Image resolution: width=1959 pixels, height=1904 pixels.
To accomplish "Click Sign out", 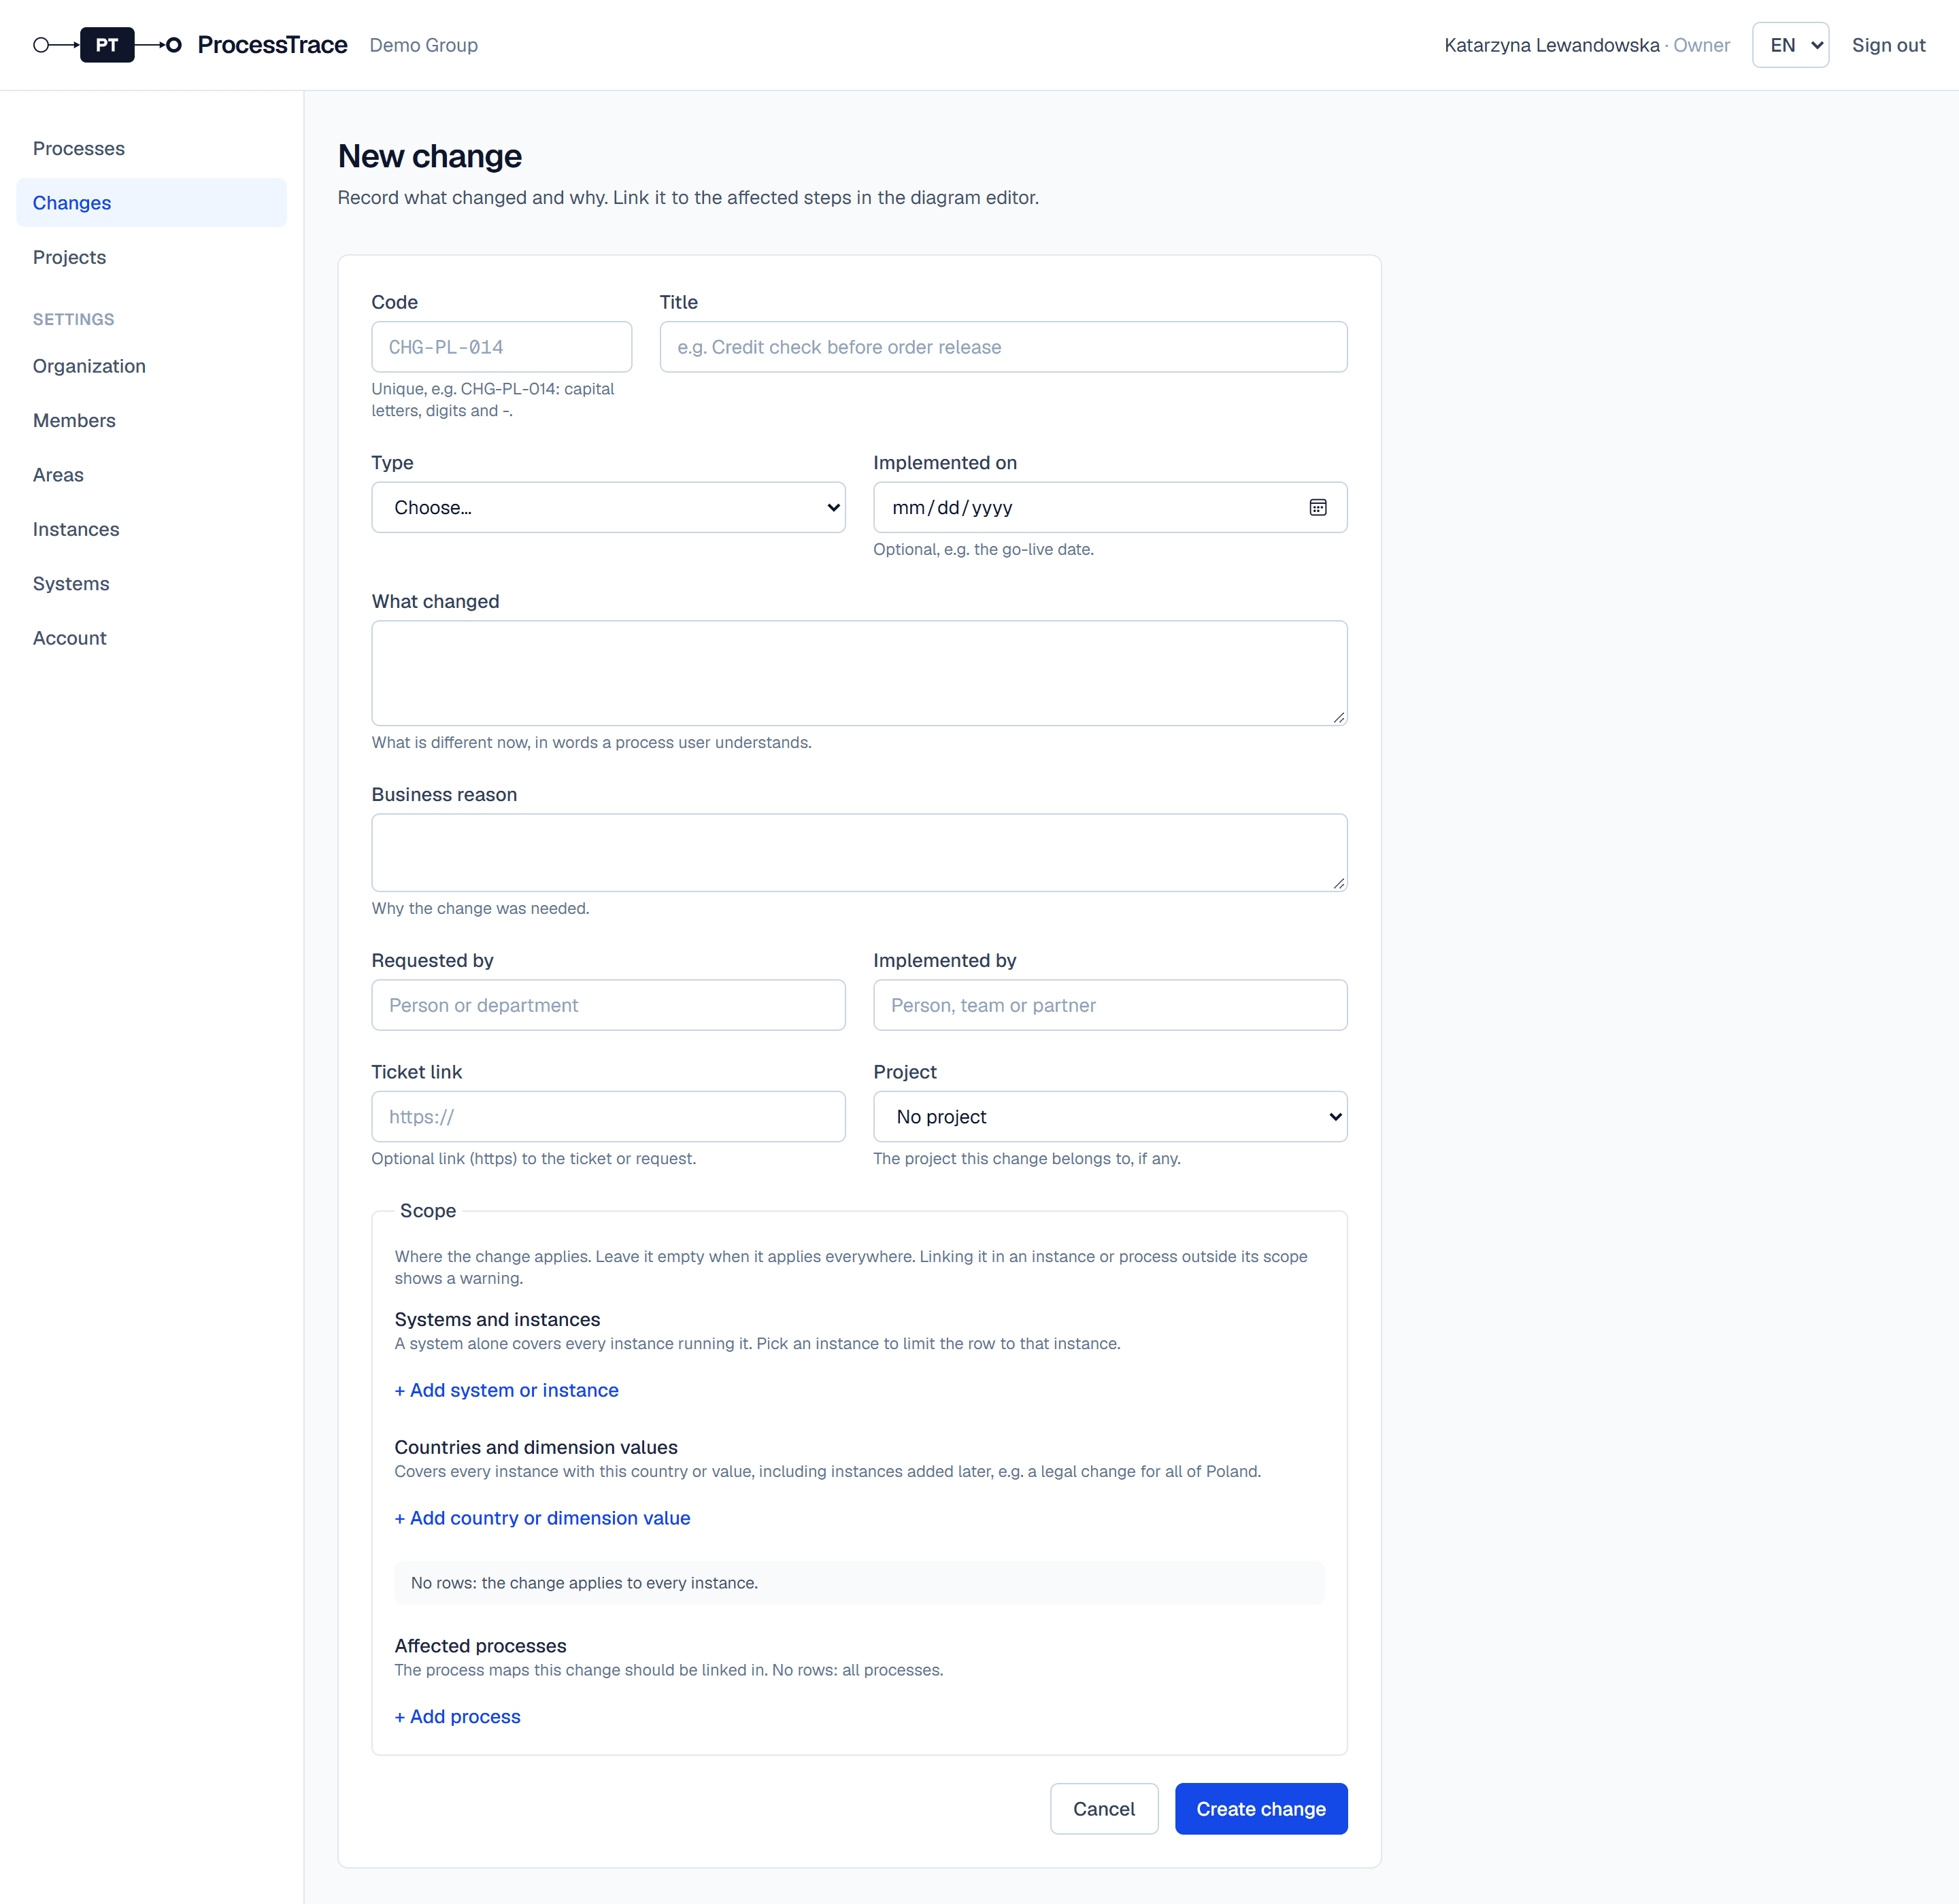I will point(1888,45).
